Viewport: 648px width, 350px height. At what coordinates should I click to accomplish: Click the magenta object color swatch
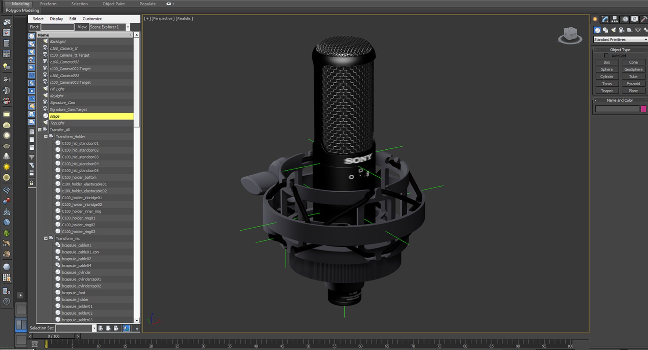644,109
